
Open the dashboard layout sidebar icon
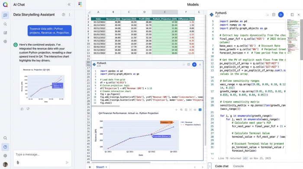click(x=5, y=33)
